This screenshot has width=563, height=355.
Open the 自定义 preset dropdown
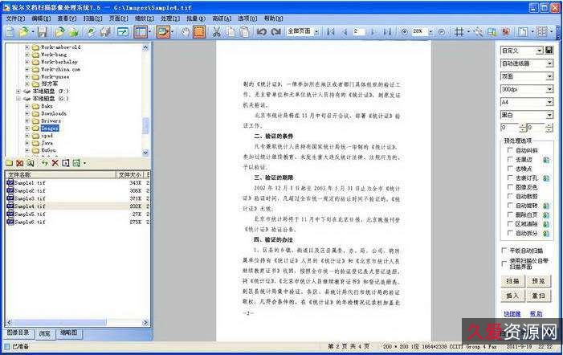click(x=539, y=51)
